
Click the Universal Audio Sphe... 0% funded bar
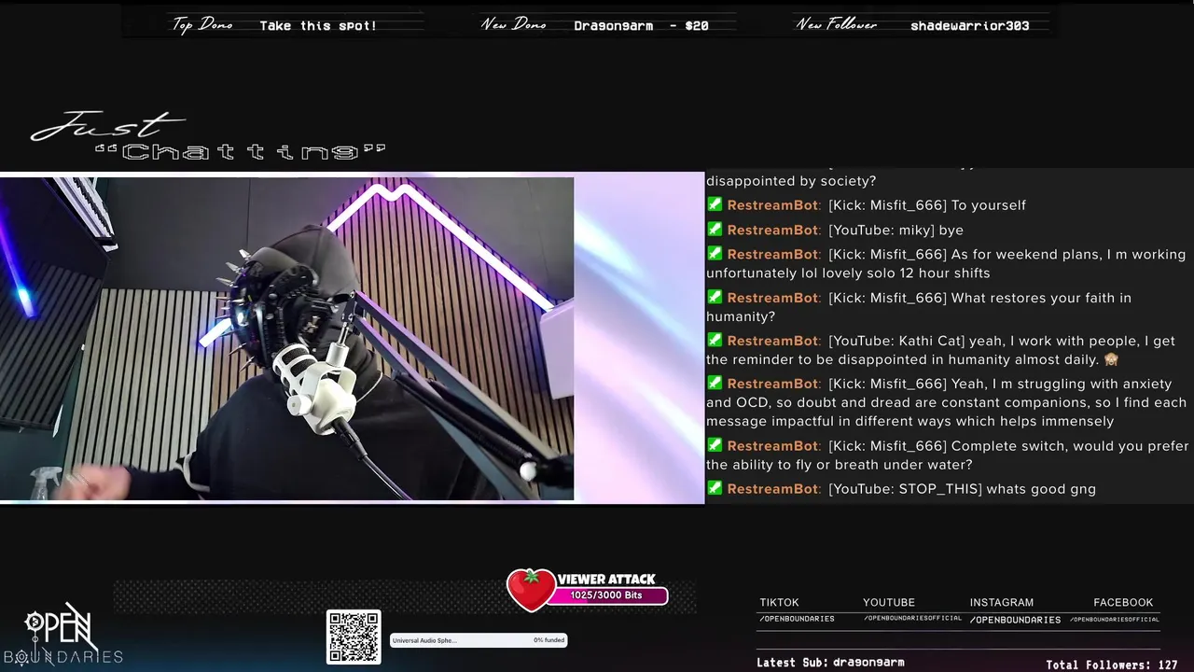click(479, 640)
